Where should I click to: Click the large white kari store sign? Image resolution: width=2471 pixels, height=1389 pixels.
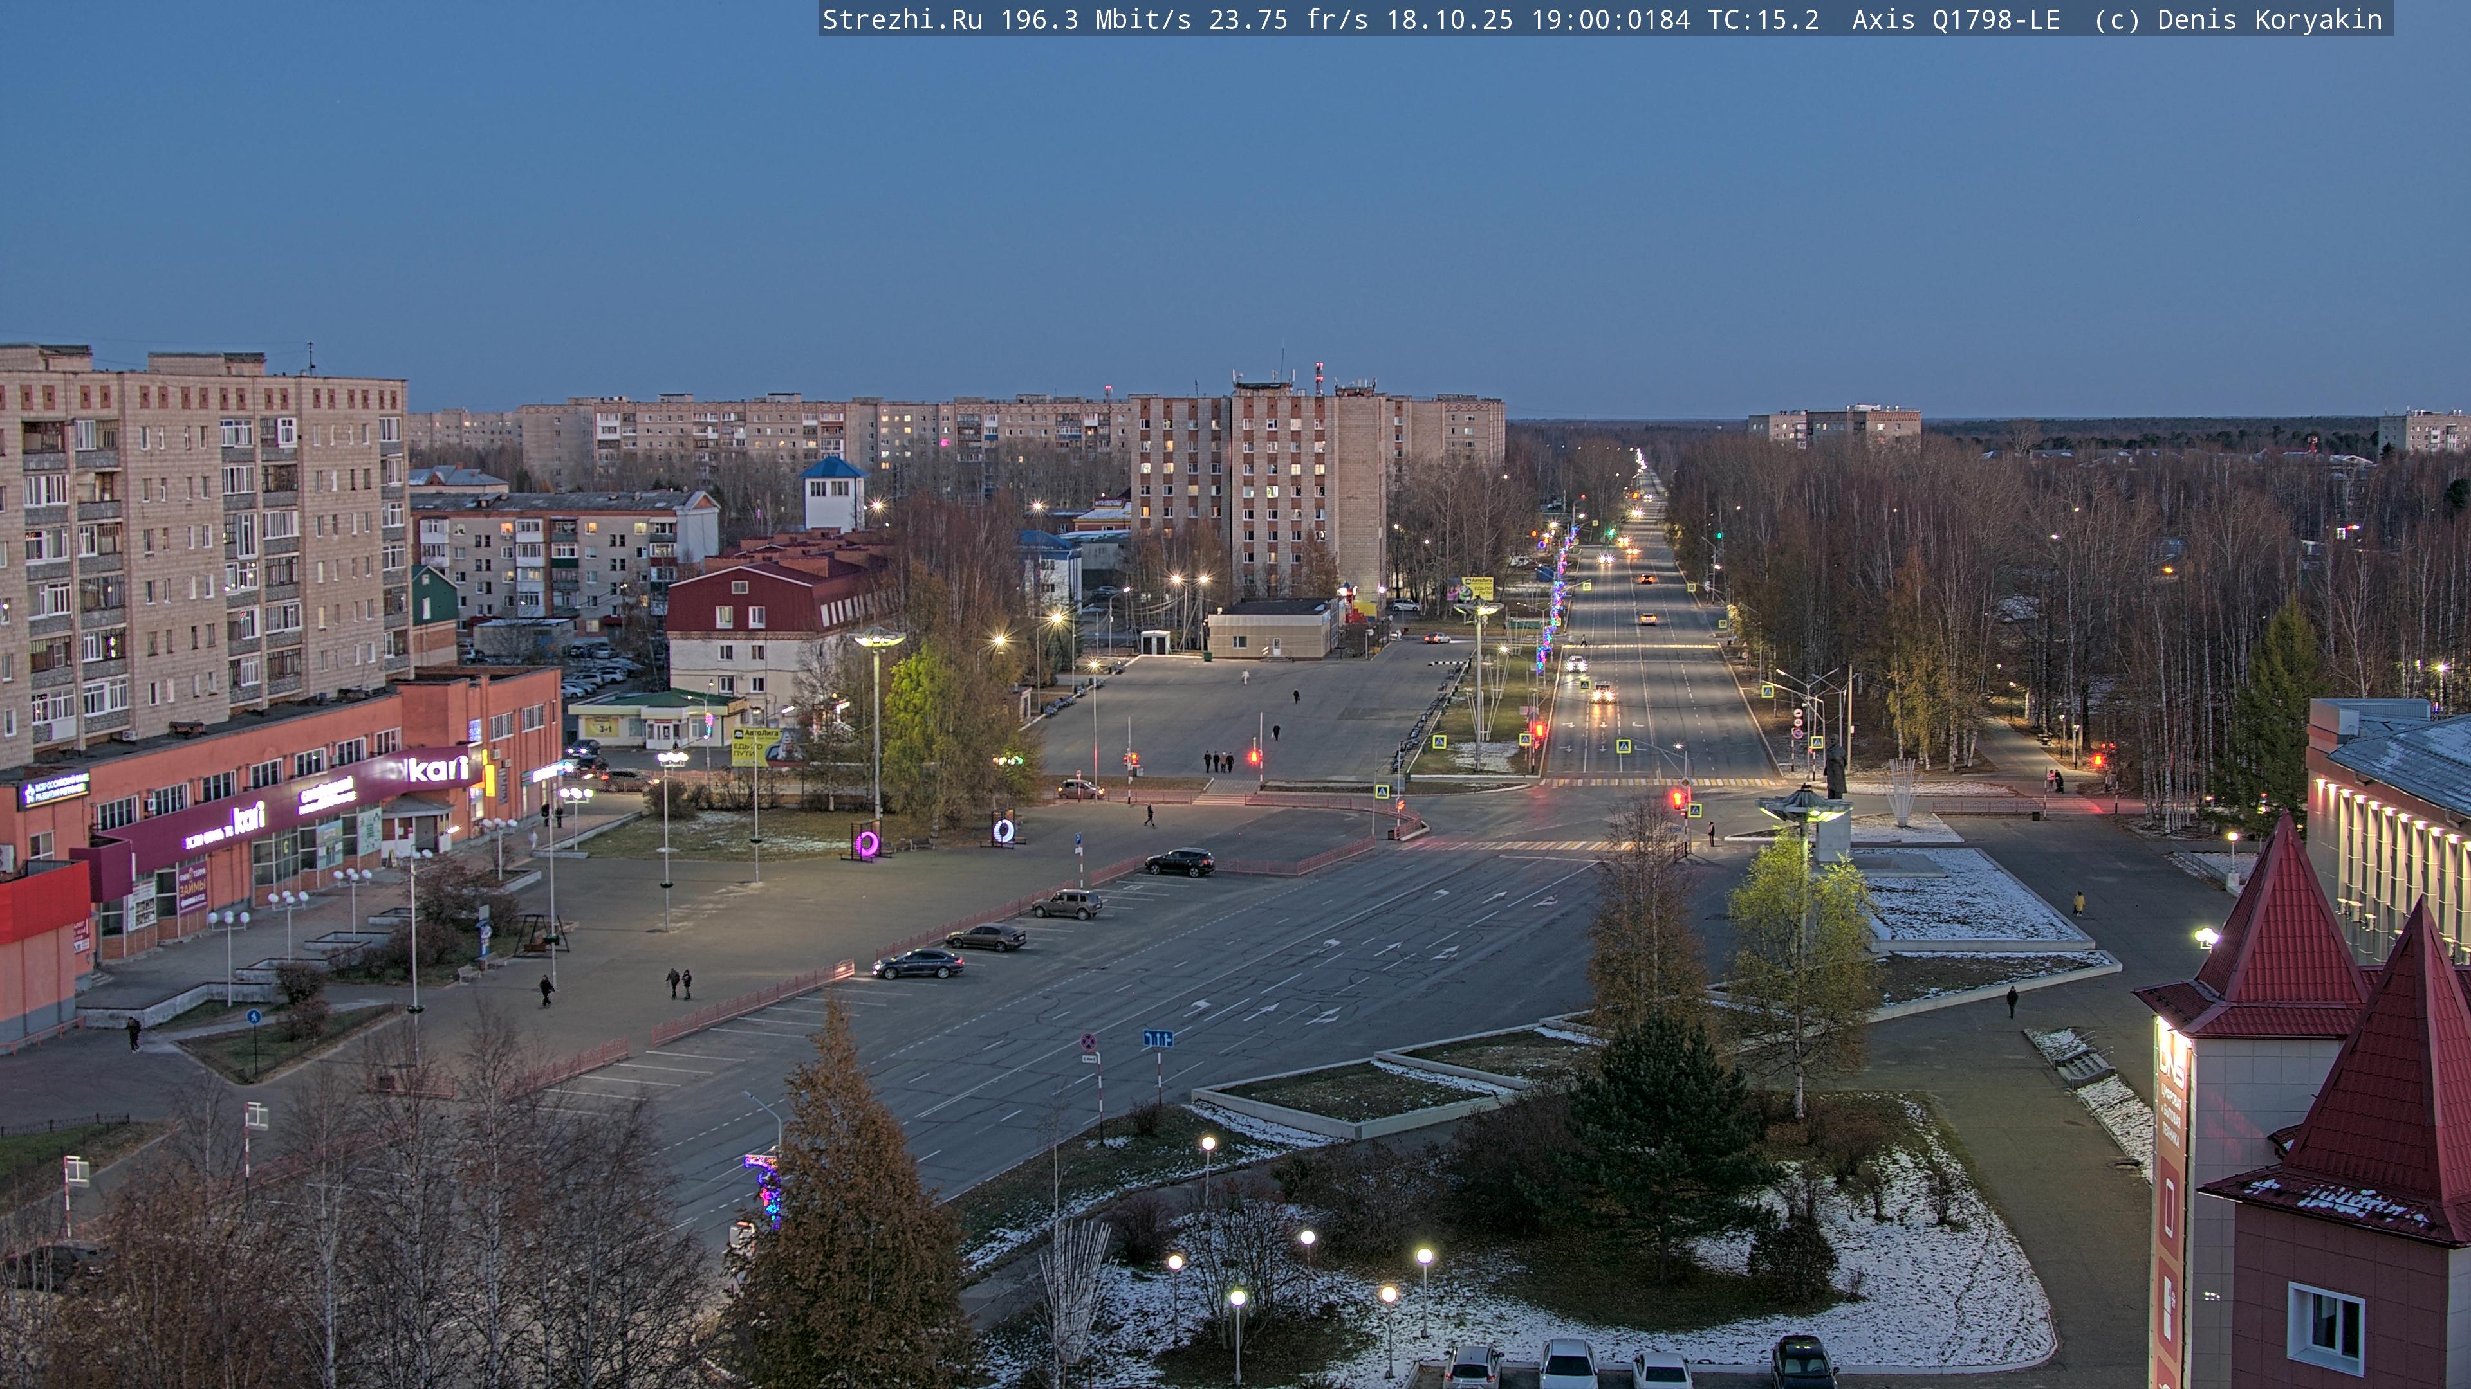pyautogui.click(x=438, y=768)
